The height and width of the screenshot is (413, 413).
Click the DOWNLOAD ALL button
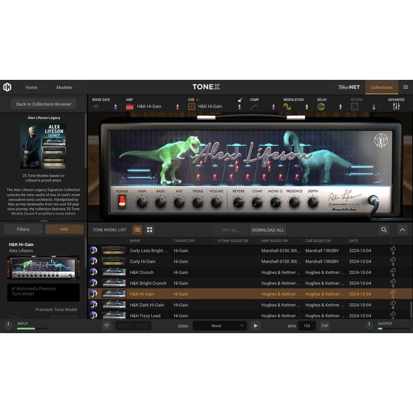pos(268,230)
